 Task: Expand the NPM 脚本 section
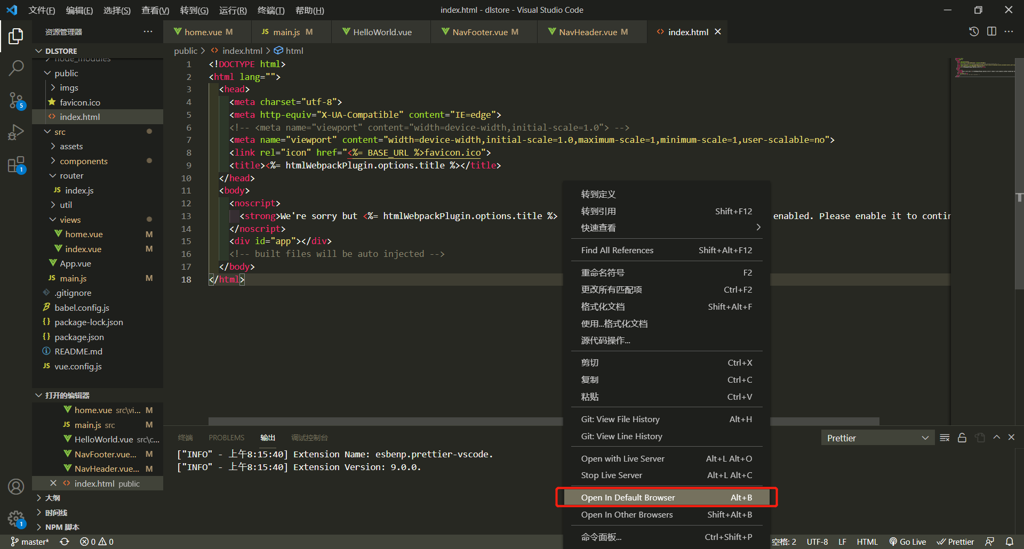(x=98, y=527)
